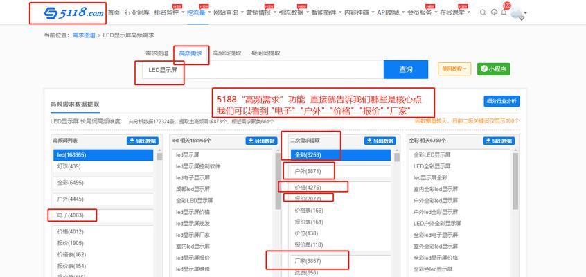Select led(168965) in the keyword list
The height and width of the screenshot is (277, 586).
coord(103,154)
